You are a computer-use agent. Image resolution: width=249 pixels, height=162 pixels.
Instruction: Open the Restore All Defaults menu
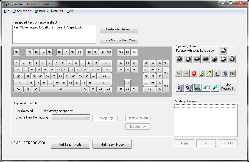pos(49,11)
